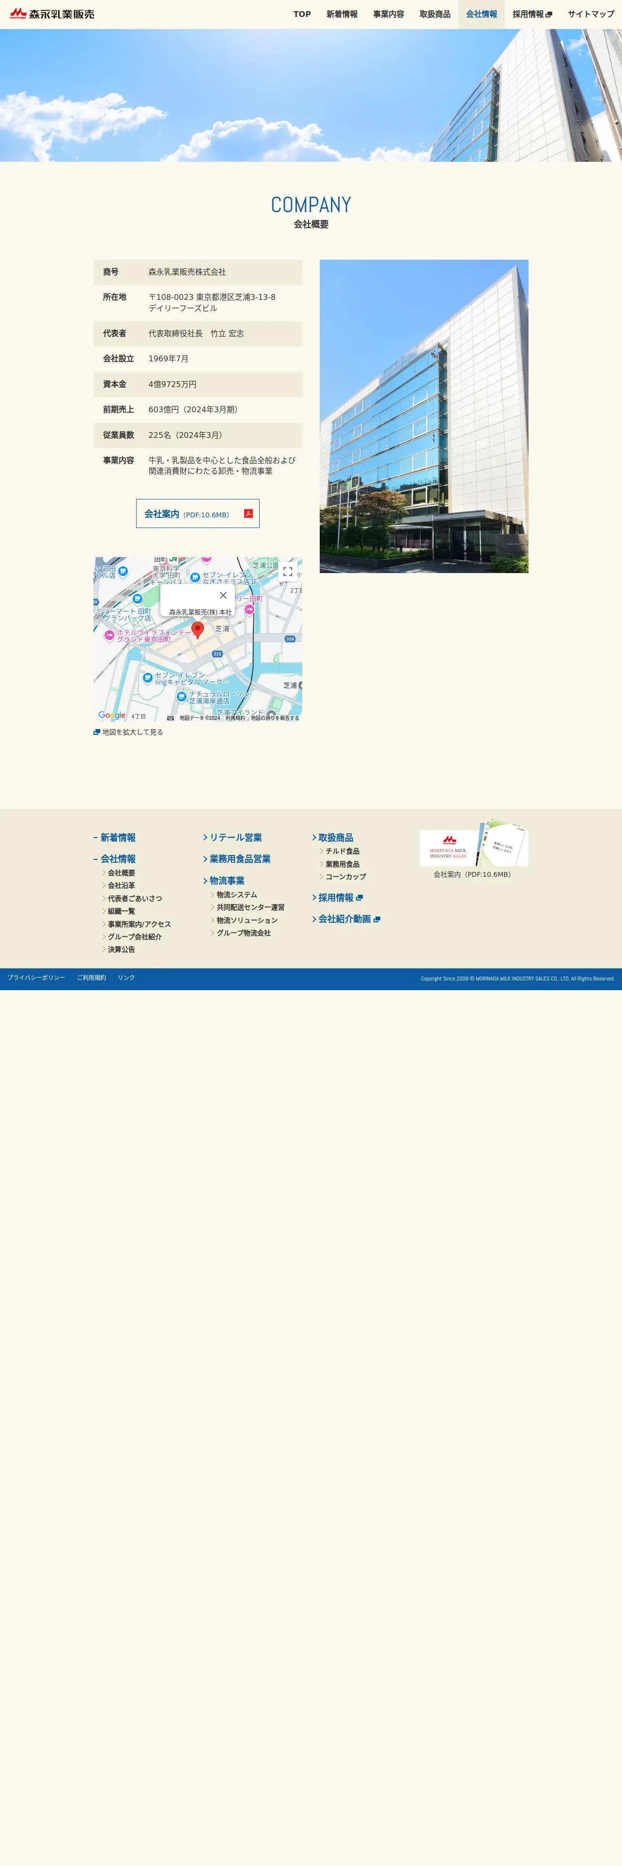Click the Morinaga Milk Sales logo
This screenshot has width=622, height=1866.
pyautogui.click(x=51, y=14)
